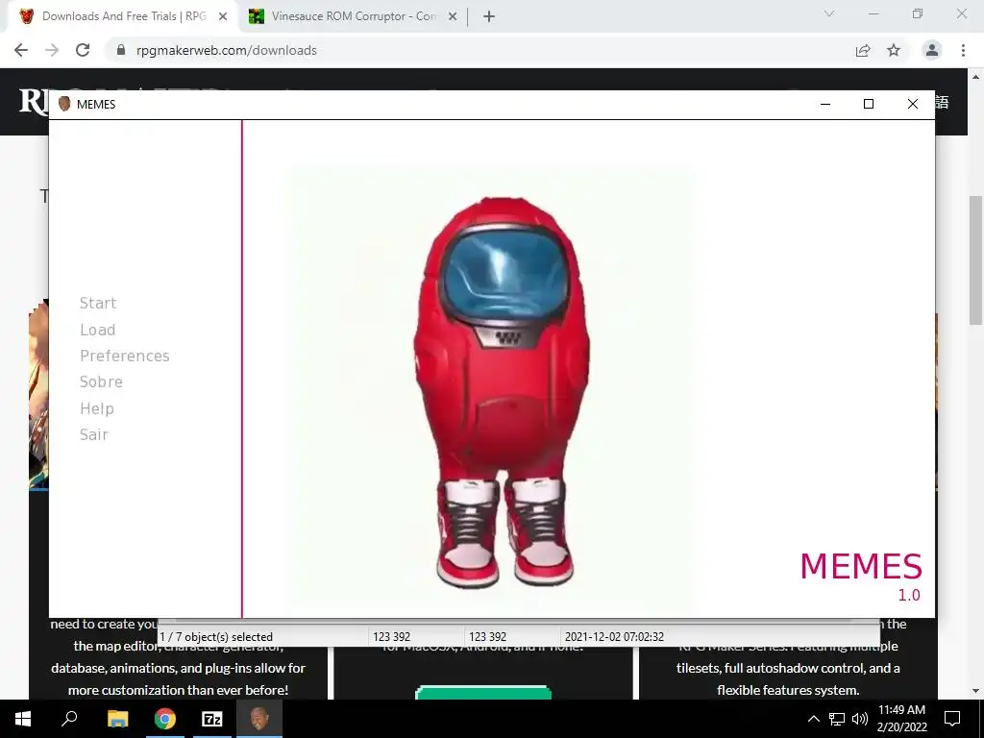Select Start in the MEMES menu

[x=98, y=303]
